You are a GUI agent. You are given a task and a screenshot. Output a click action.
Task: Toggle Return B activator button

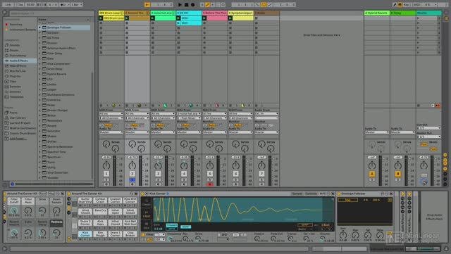[x=397, y=174]
